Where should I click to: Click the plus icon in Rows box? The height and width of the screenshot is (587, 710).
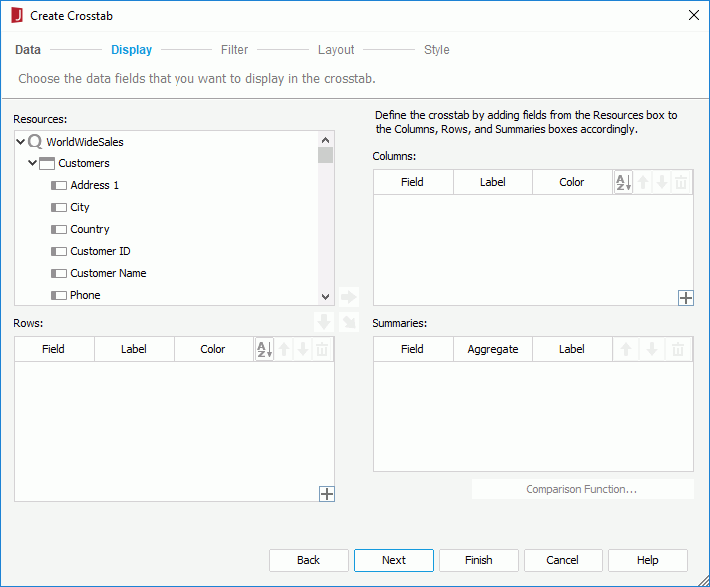327,494
